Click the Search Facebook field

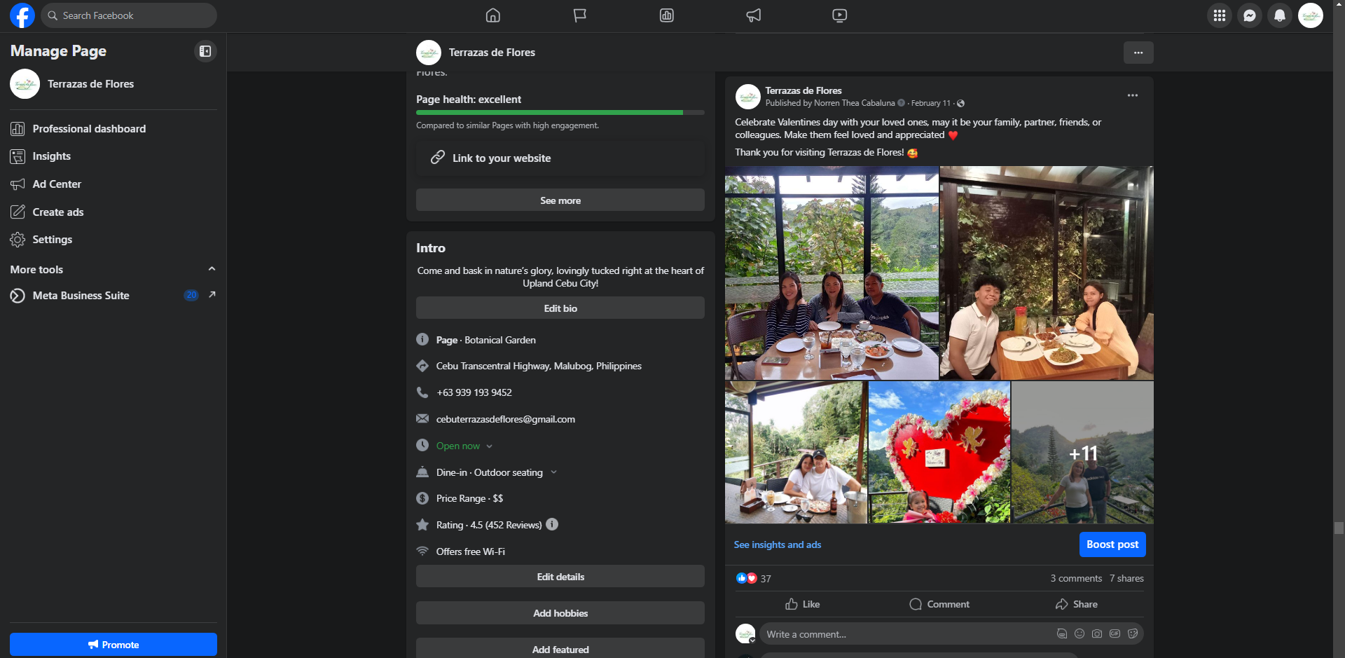coord(129,15)
